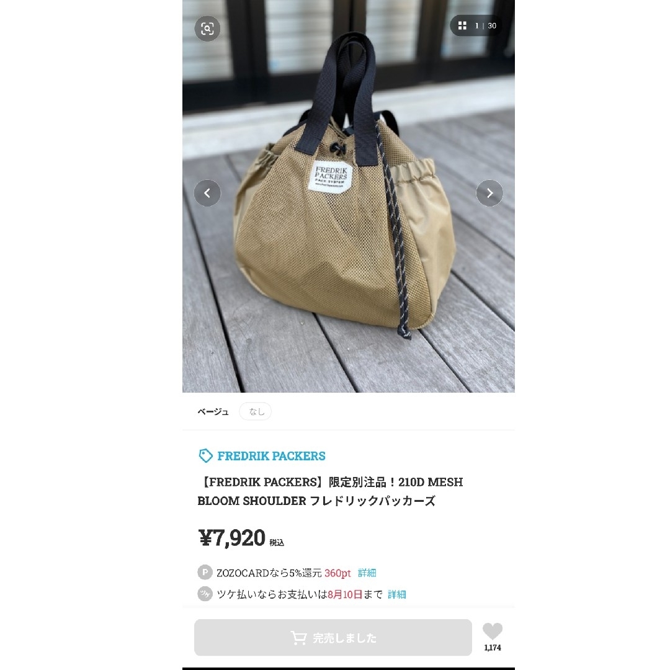This screenshot has width=670, height=670.
Task: Click the 1,174 favorites count
Action: pos(492,647)
